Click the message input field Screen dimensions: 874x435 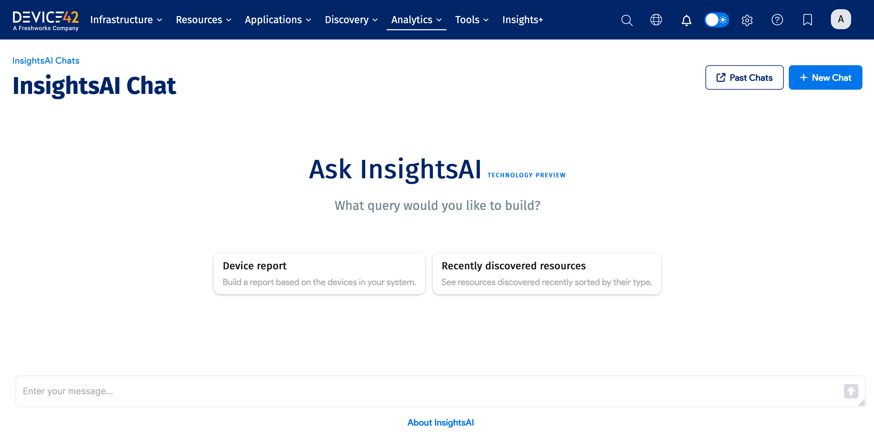[339, 391]
